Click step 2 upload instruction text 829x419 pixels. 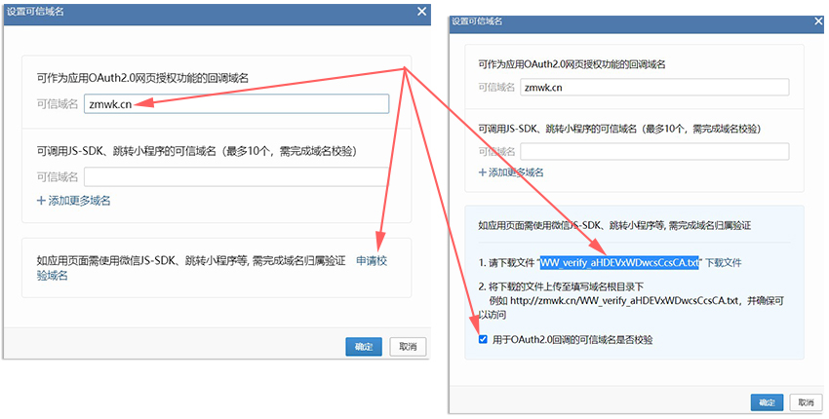(561, 286)
